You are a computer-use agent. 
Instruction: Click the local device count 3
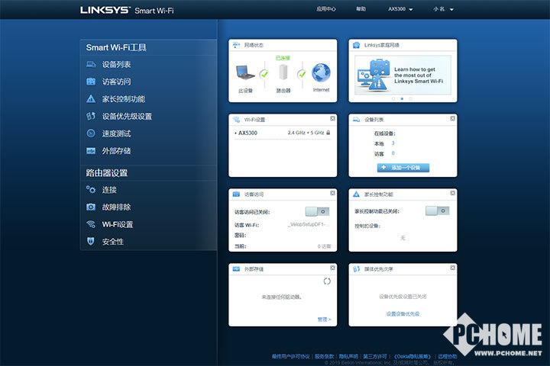point(393,143)
